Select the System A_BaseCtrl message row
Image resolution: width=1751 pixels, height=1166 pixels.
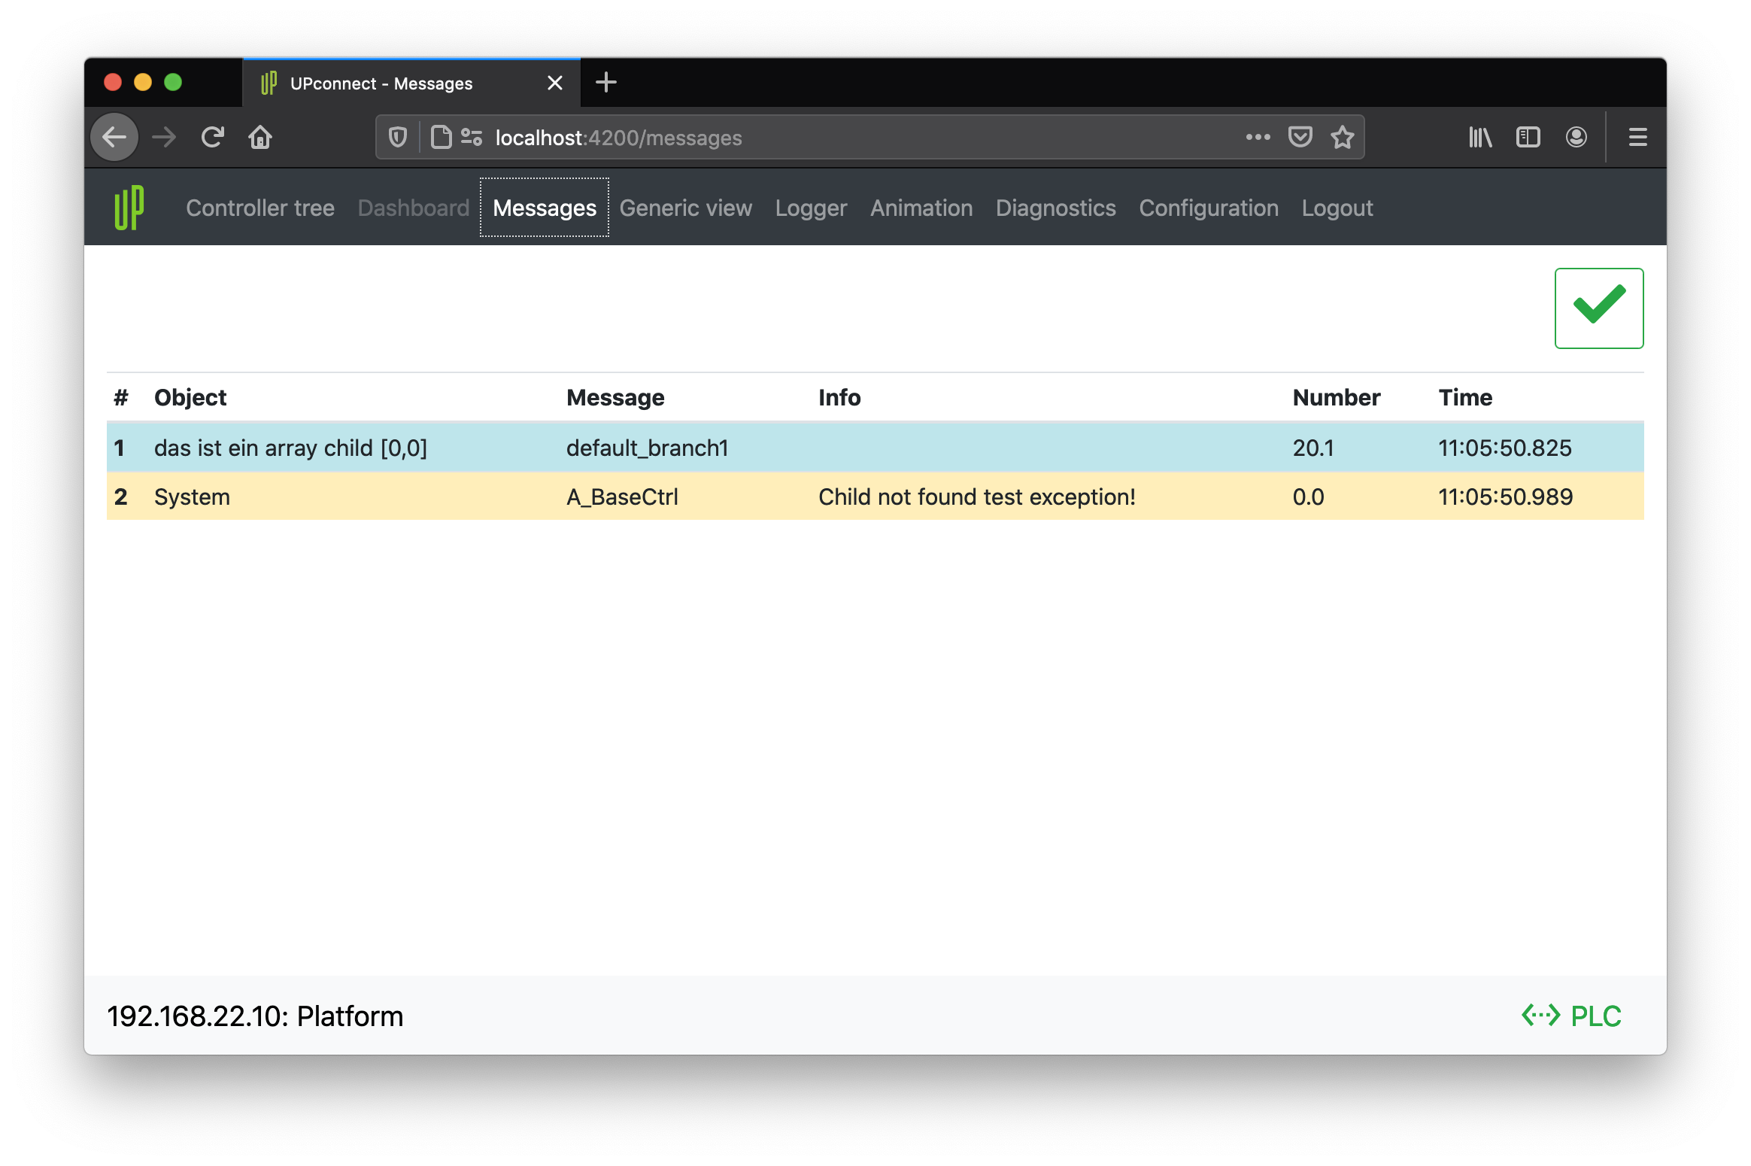(875, 496)
